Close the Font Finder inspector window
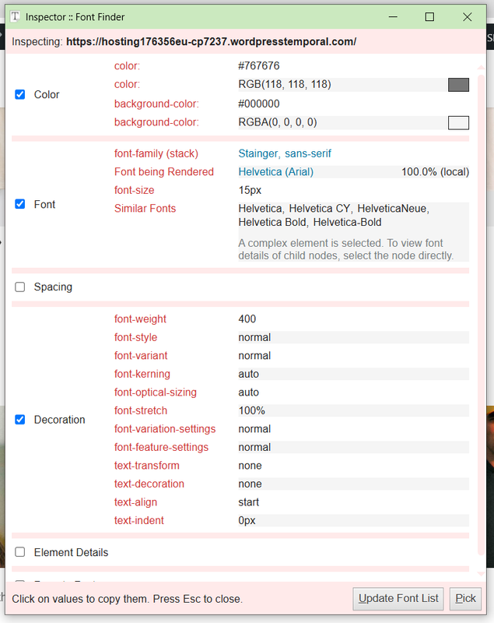The height and width of the screenshot is (623, 494). [467, 16]
